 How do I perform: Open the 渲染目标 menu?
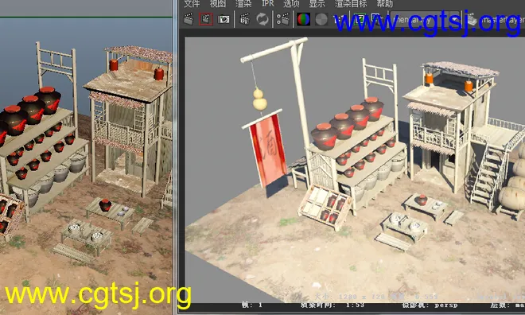(x=351, y=4)
